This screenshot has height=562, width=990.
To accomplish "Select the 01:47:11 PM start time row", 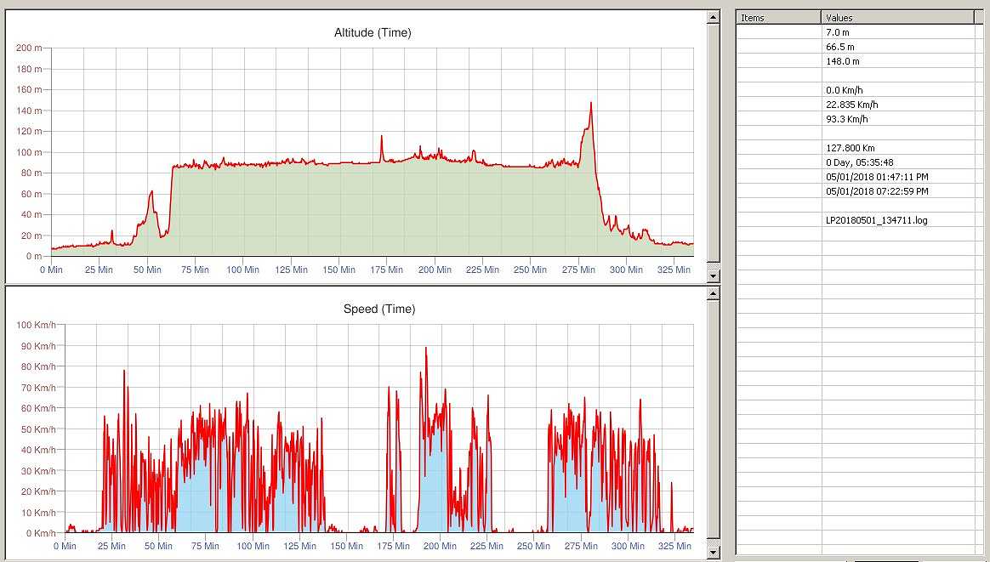I will 877,177.
